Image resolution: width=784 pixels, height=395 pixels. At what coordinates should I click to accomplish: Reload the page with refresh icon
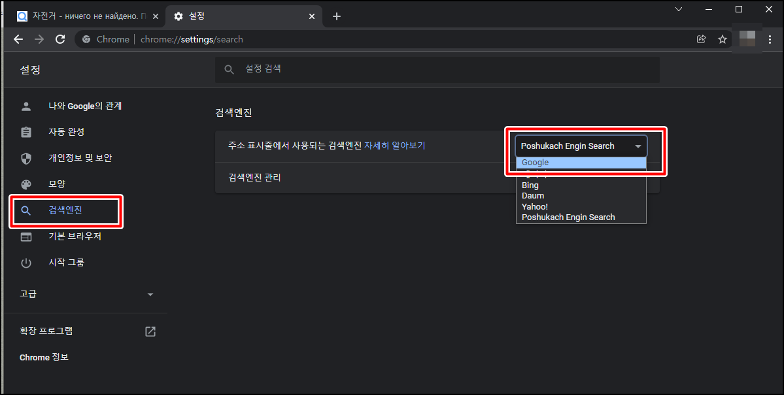coord(60,39)
